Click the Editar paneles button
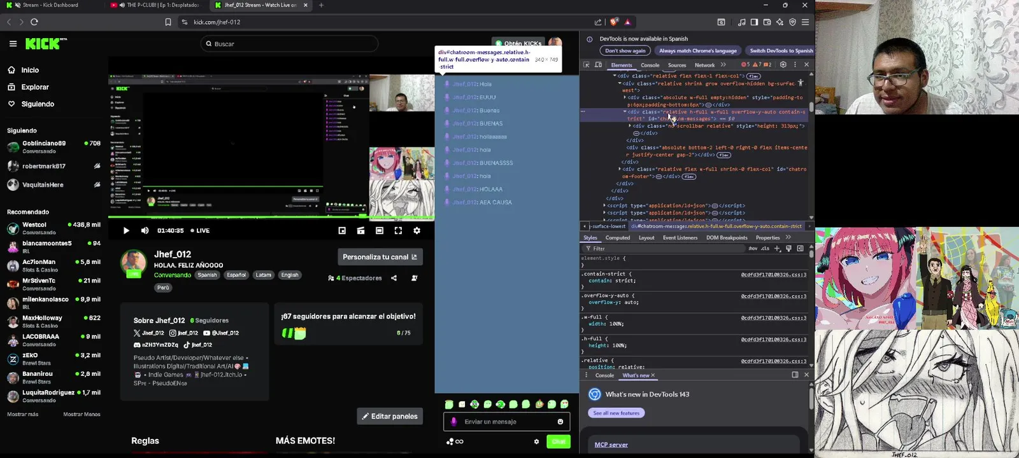This screenshot has height=458, width=1019. [390, 416]
